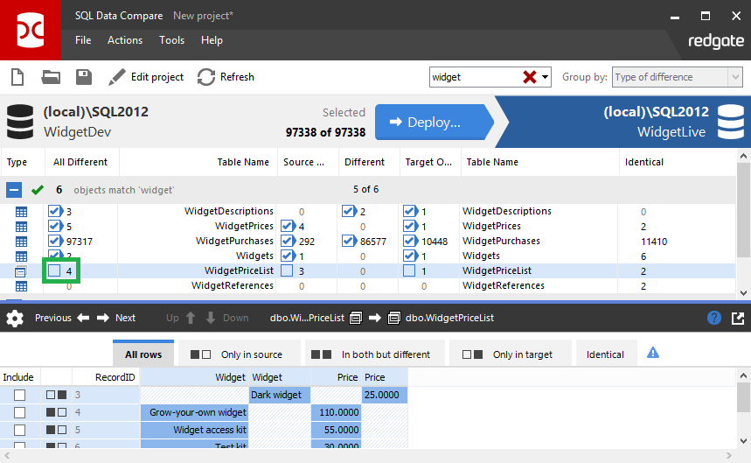The height and width of the screenshot is (463, 751).
Task: Open the Group by dropdown
Action: click(x=678, y=77)
